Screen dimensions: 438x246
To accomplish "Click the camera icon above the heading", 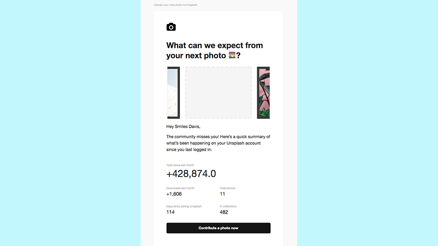I will pyautogui.click(x=171, y=26).
